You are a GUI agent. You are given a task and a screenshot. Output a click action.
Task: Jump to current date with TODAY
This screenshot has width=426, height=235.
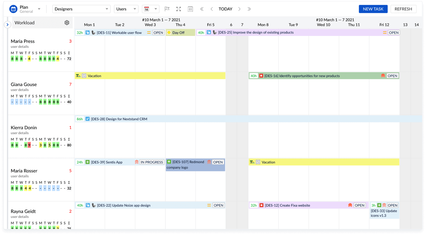point(225,9)
